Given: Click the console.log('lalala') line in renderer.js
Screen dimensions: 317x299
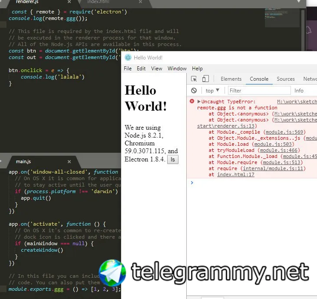Looking at the screenshot, I should click(x=53, y=77).
